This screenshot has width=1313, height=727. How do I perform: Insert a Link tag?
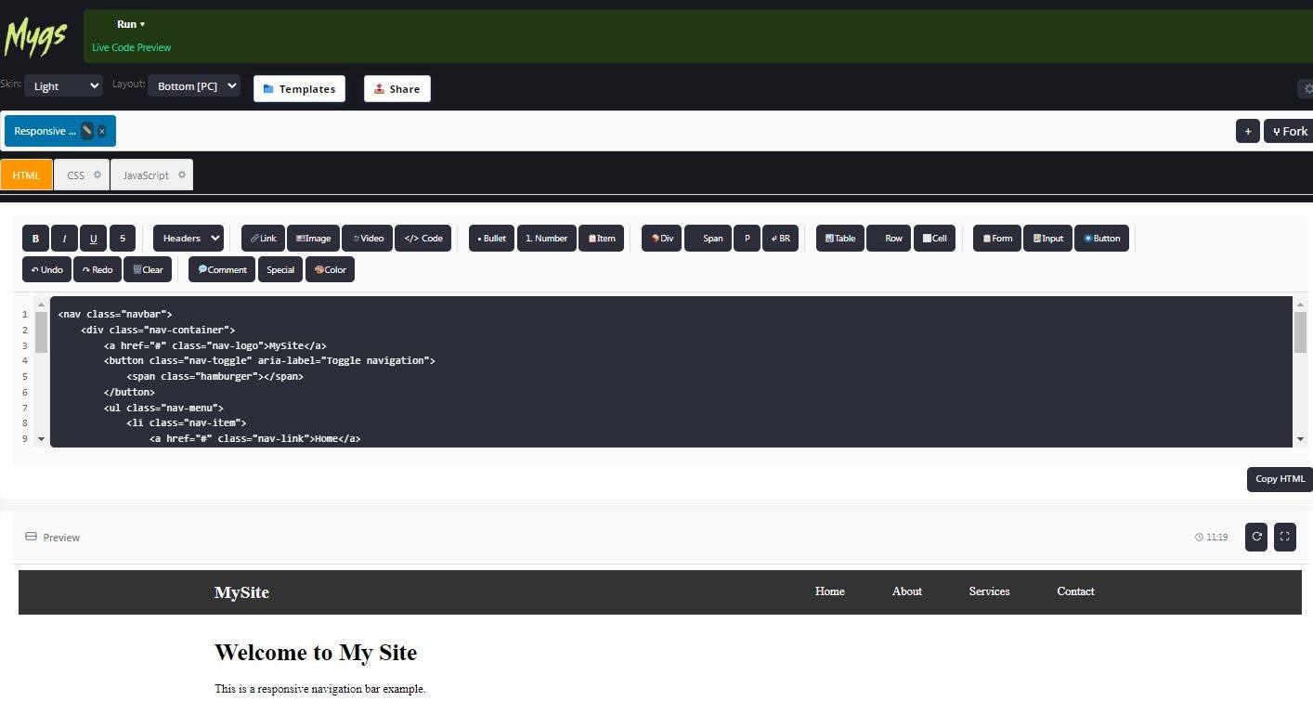coord(263,239)
